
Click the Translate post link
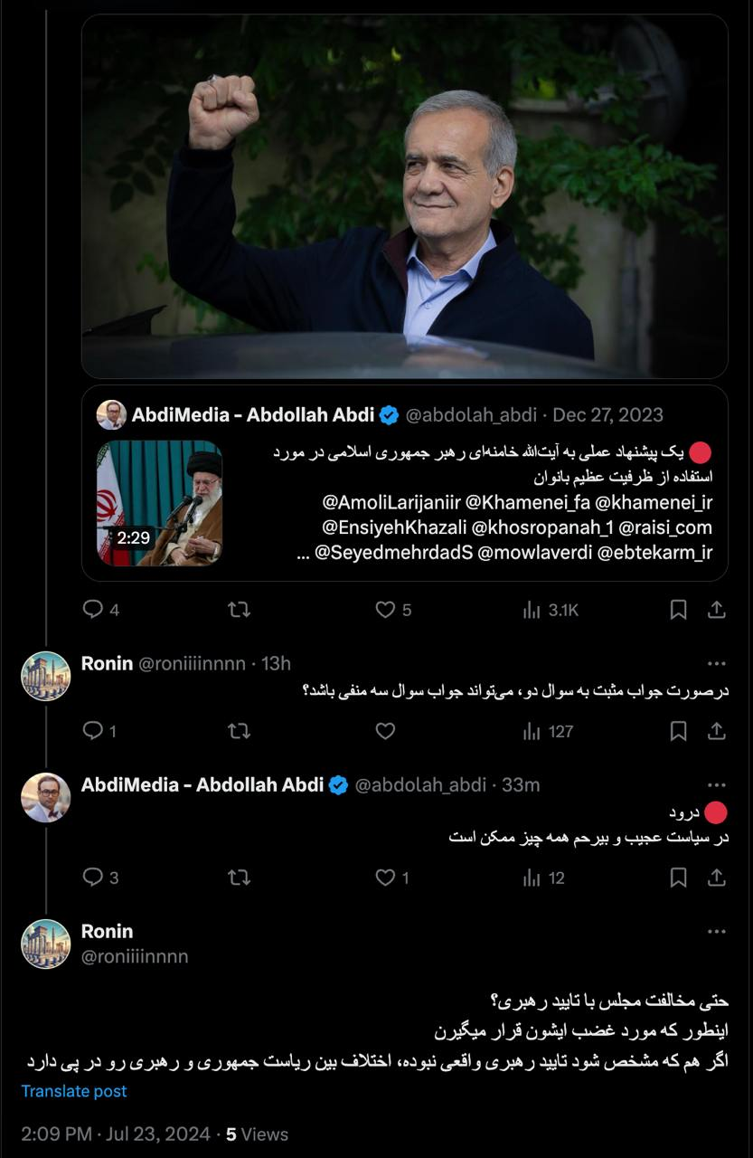point(74,1091)
